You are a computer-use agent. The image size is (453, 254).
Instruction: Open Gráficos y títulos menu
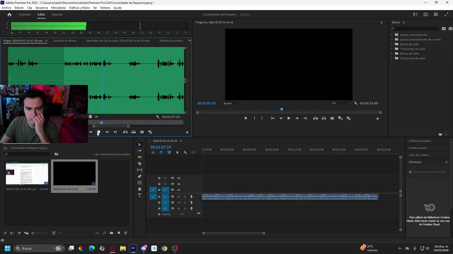[79, 8]
